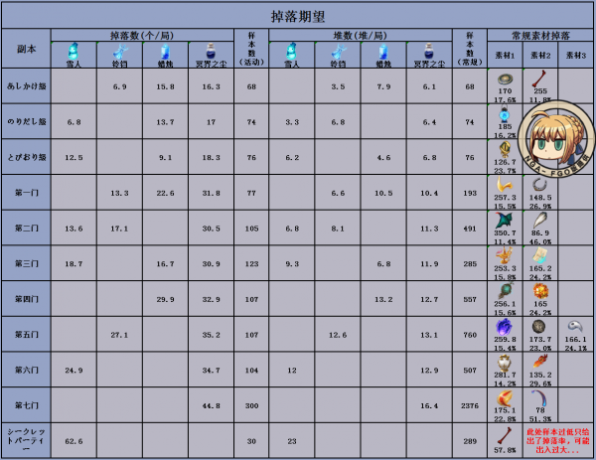Click the 副本 column header

(26, 49)
